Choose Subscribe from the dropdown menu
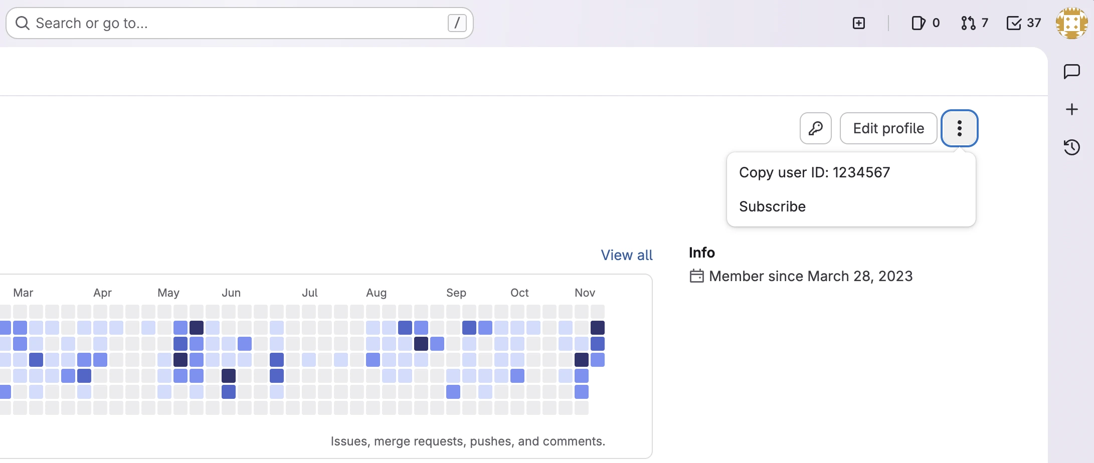The image size is (1094, 463). [x=772, y=206]
